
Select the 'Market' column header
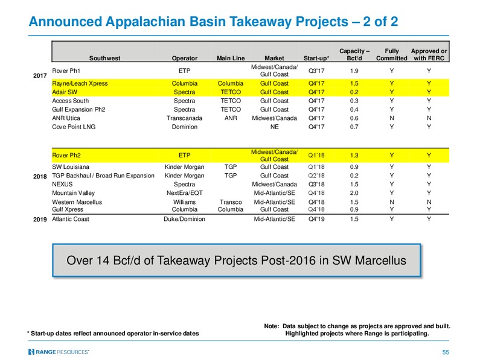(274, 58)
